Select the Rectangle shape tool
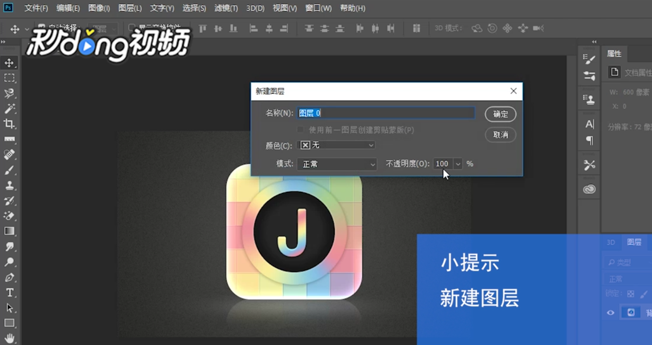Screen dimensions: 652x345 (x=9, y=323)
